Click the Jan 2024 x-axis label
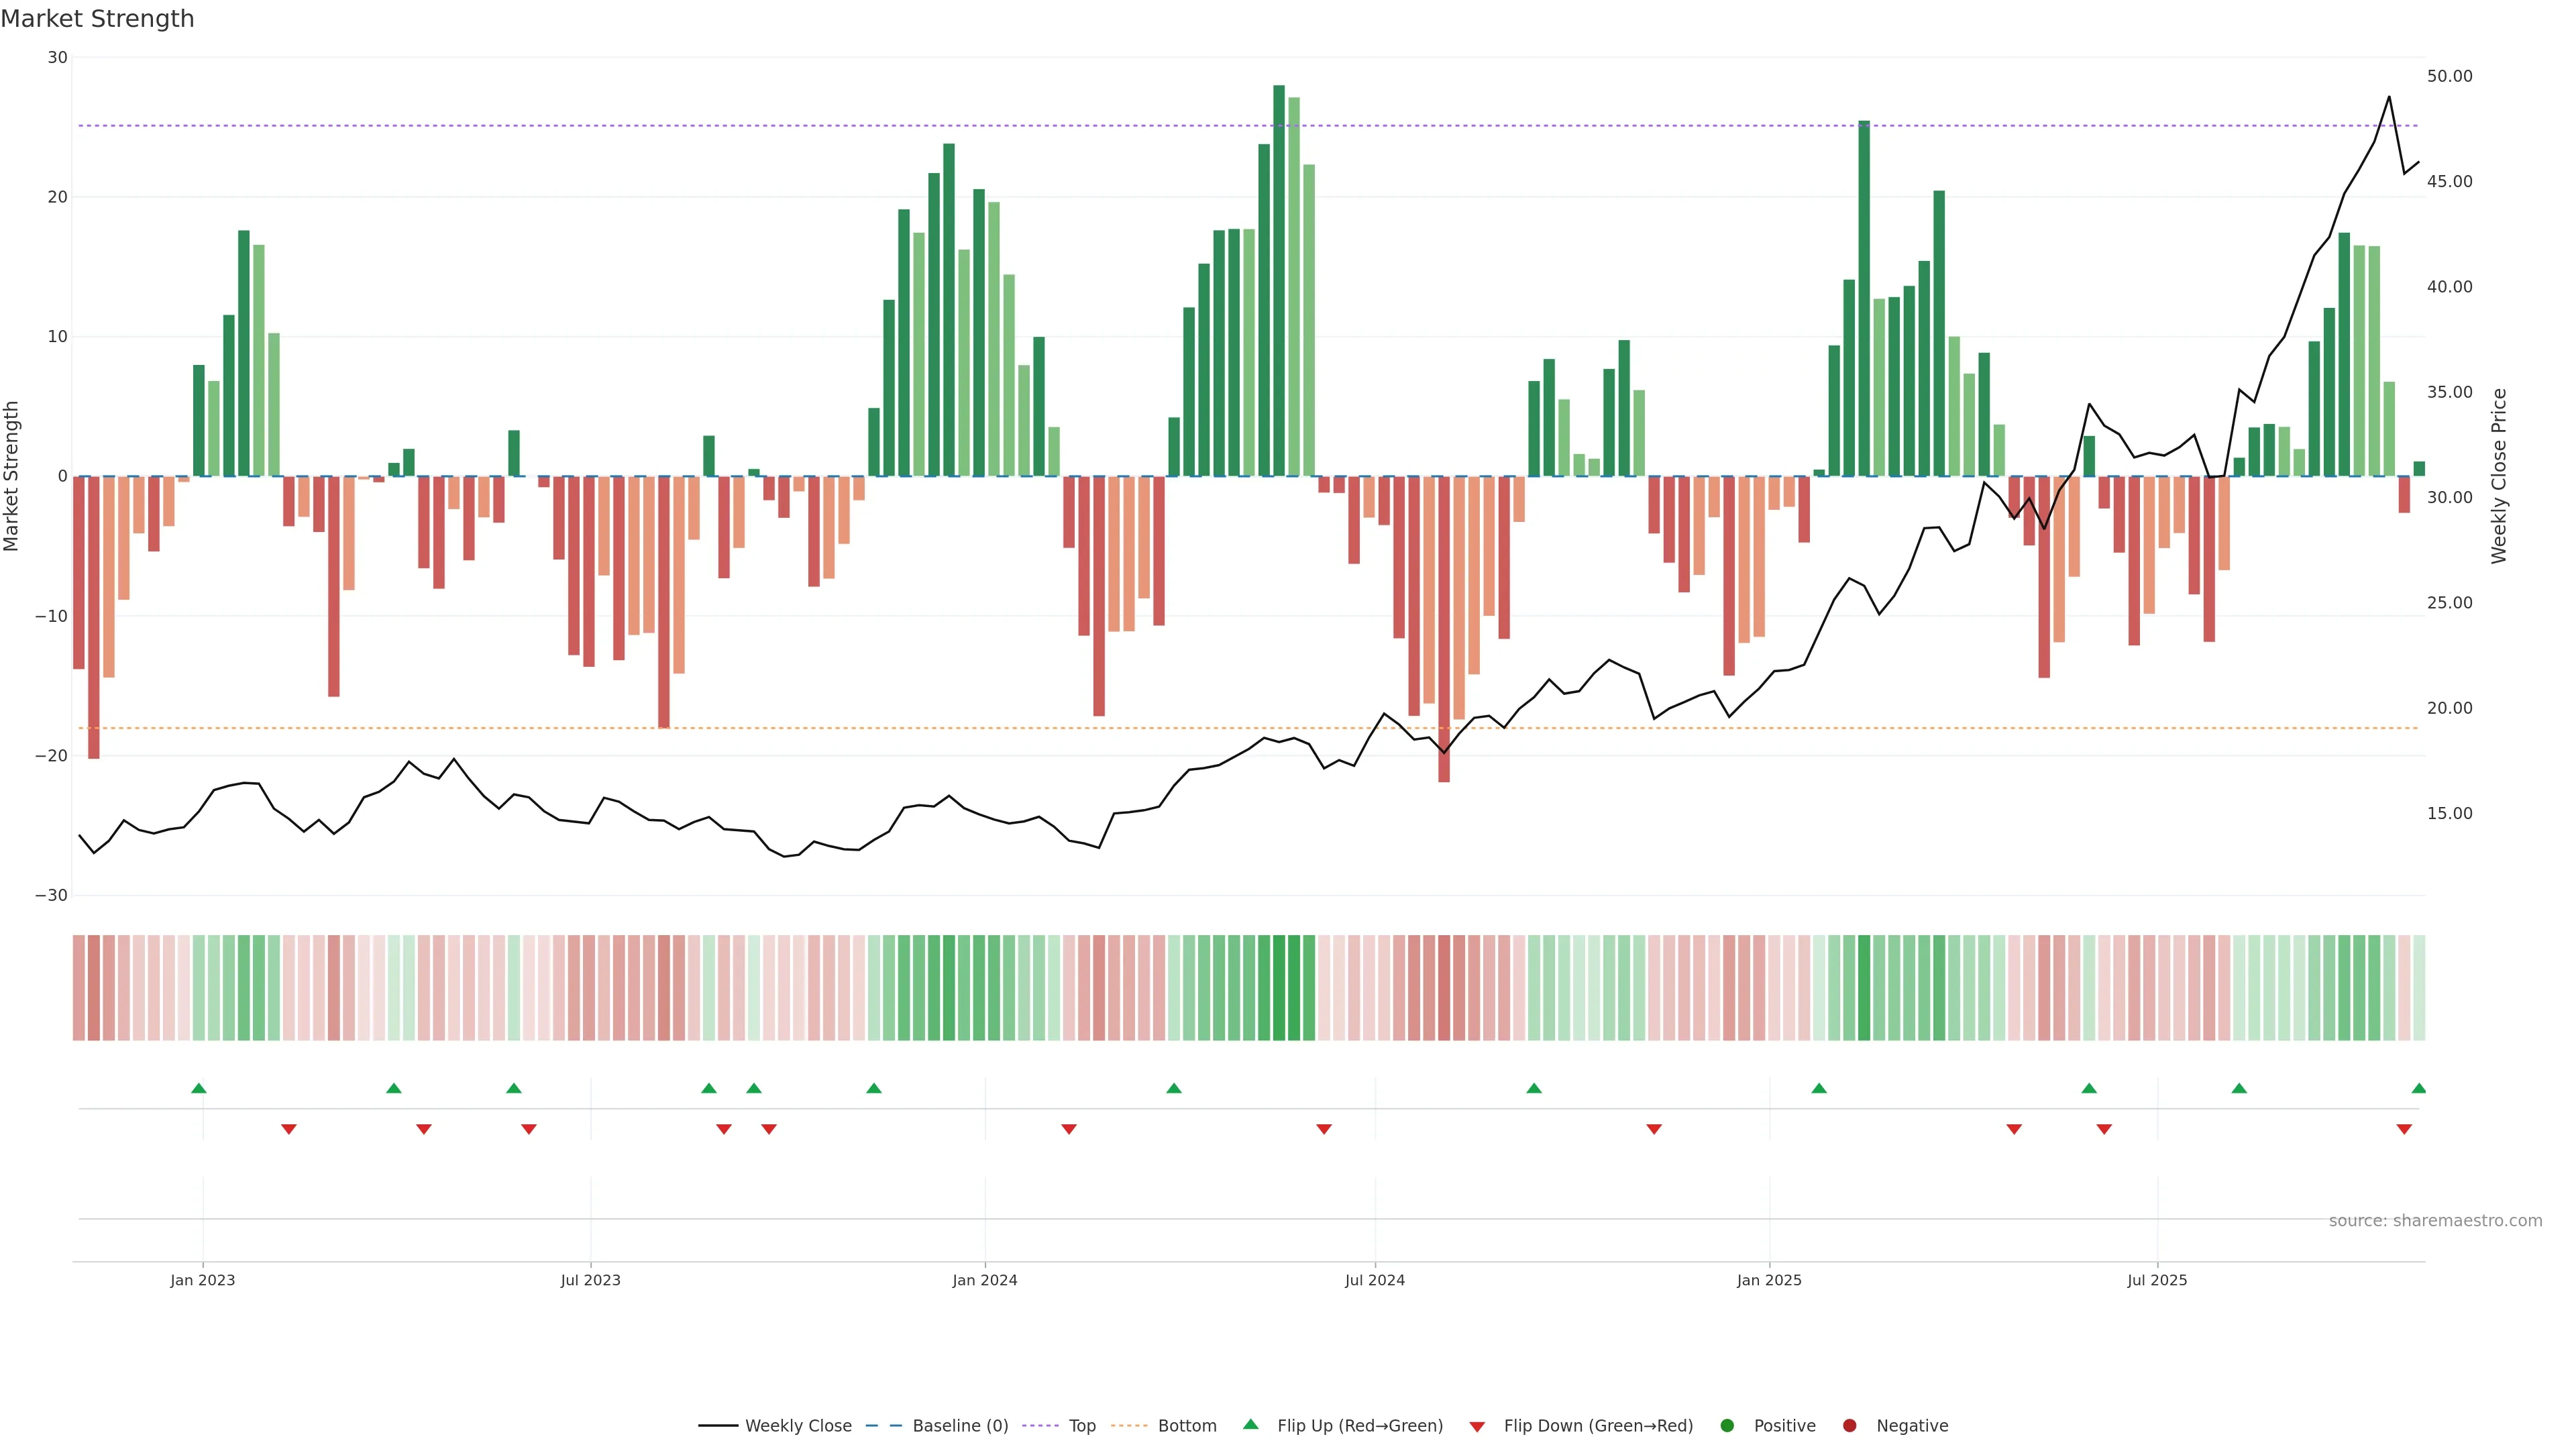This screenshot has height=1449, width=2576. [984, 1280]
